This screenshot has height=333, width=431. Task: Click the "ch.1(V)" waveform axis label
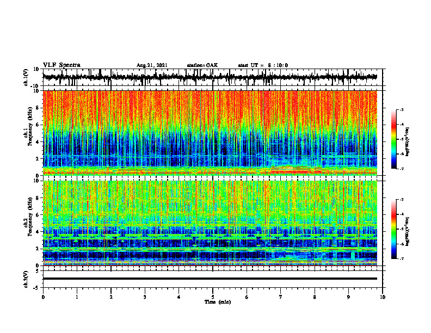pyautogui.click(x=26, y=77)
